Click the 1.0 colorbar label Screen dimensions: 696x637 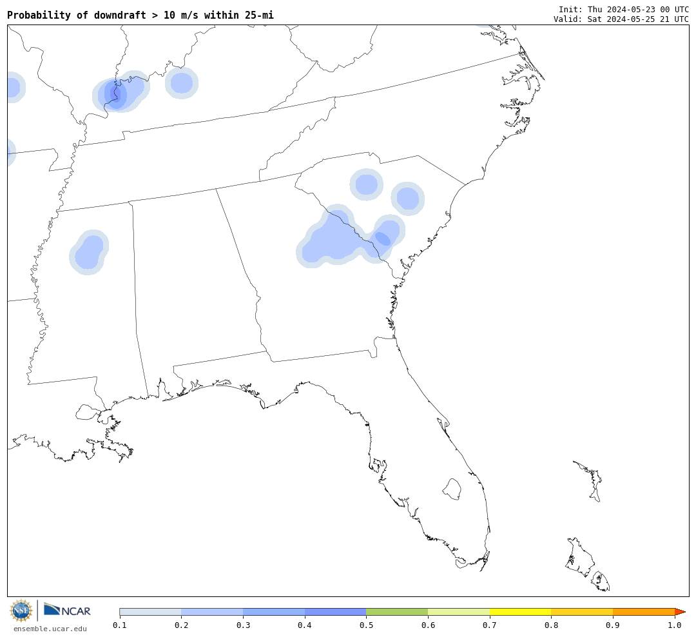coord(675,625)
